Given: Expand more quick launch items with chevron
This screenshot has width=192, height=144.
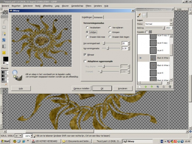Looking at the screenshot, I should pyautogui.click(x=28, y=140).
